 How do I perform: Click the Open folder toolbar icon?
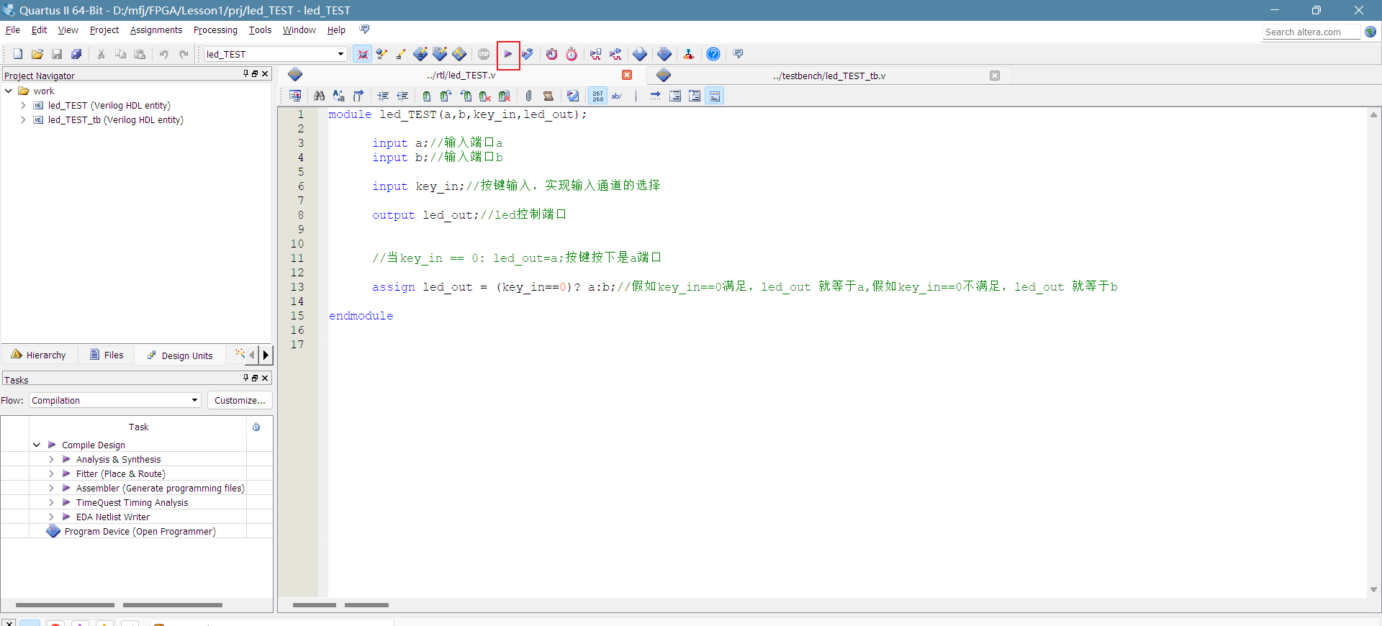37,54
